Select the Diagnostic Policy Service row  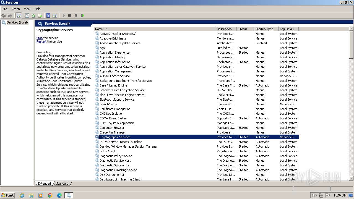196,156
